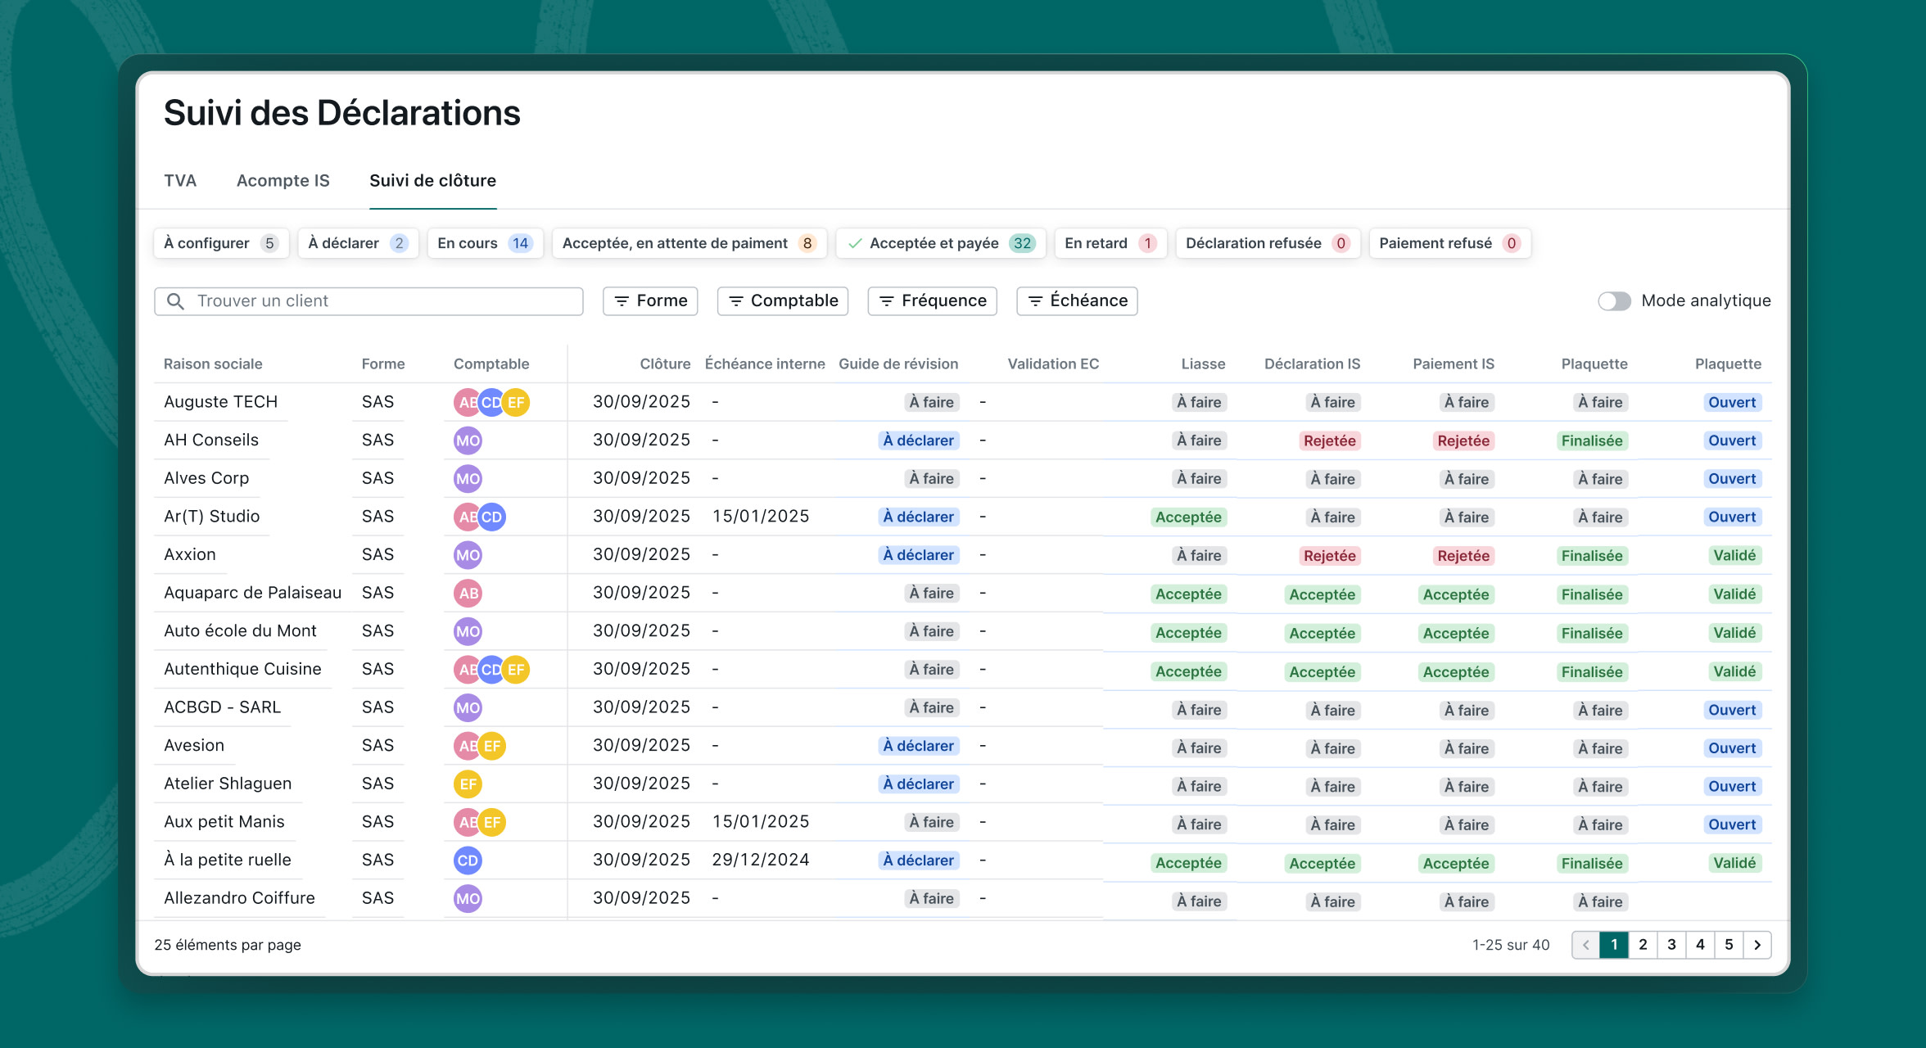Click the MO avatar for Allezandro Coiffure

coord(468,899)
